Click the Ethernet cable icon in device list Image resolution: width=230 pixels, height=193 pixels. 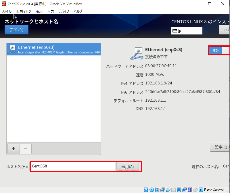tap(12, 49)
